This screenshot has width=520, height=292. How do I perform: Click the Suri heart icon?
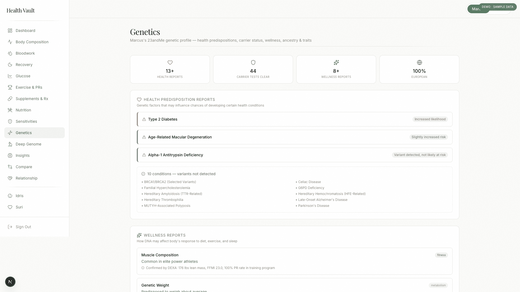10,207
